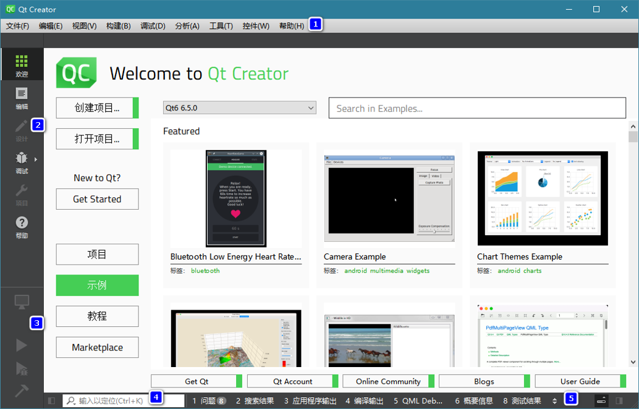639x409 pixels.
Task: Click the 创建项目... button
Action: [x=98, y=108]
